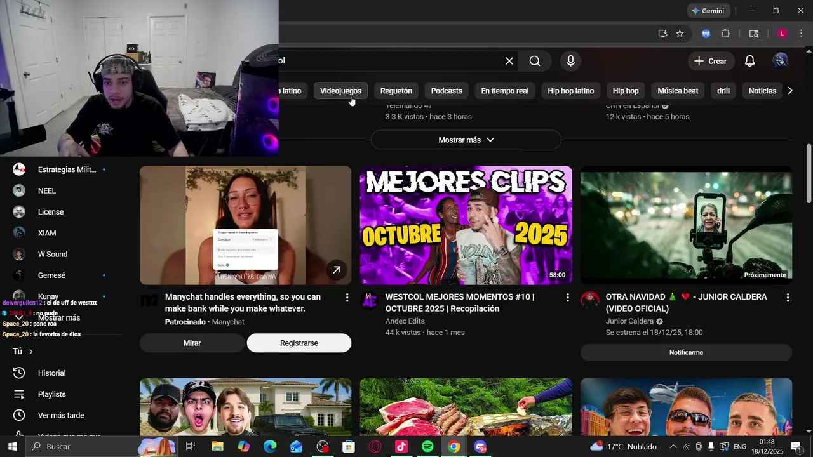Show hidden system tray icons chevron

[x=673, y=447]
